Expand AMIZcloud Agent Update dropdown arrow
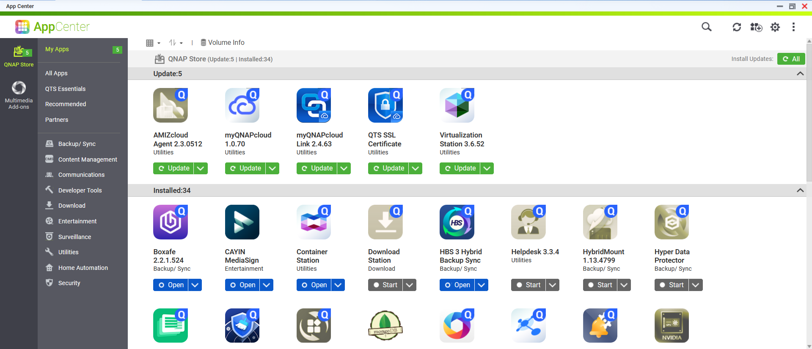This screenshot has width=812, height=349. click(x=201, y=168)
